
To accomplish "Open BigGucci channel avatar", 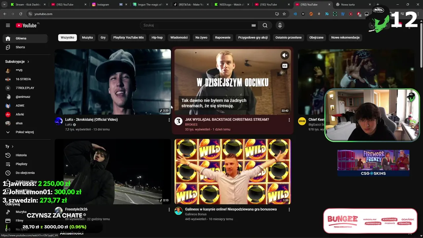I will click(x=302, y=121).
